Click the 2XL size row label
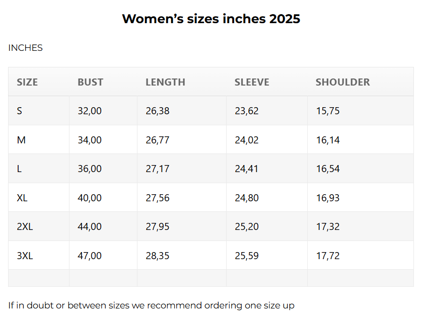Viewport: 424px width, 317px height. pyautogui.click(x=25, y=226)
